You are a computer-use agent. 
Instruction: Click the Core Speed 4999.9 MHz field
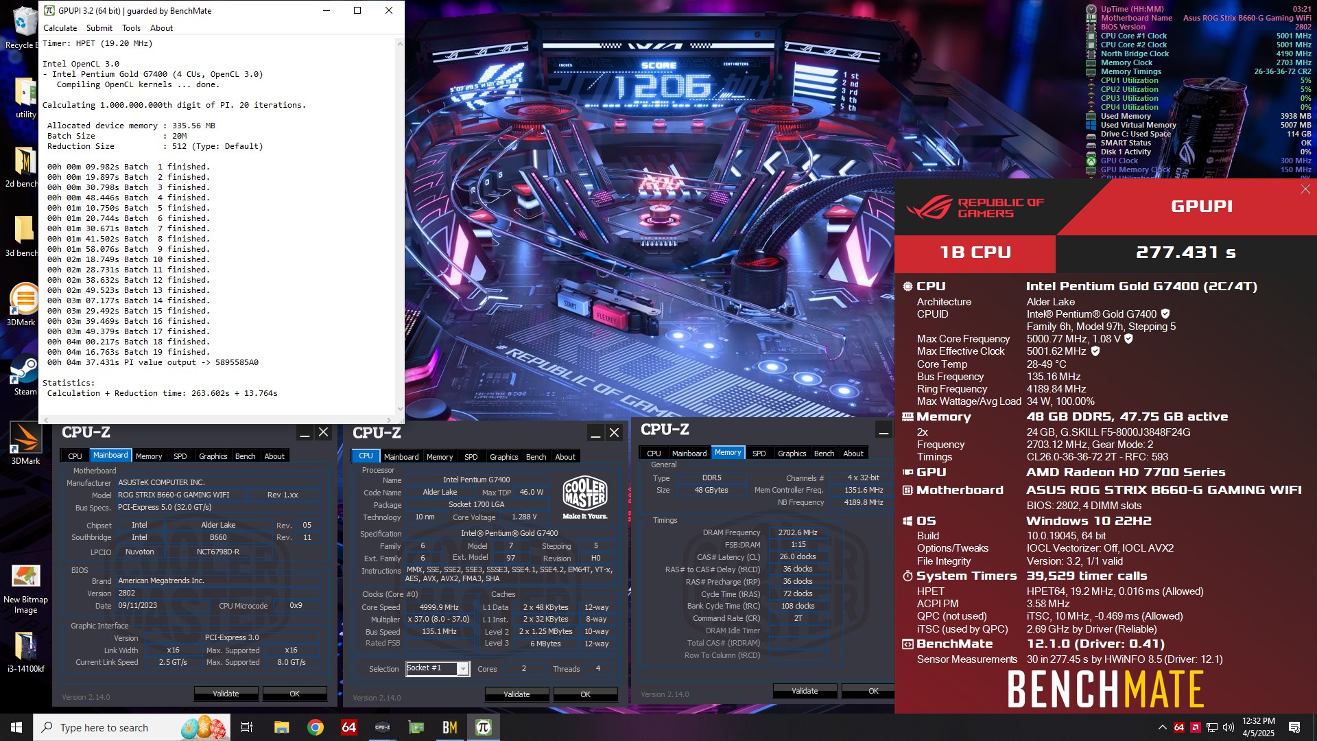pos(439,607)
